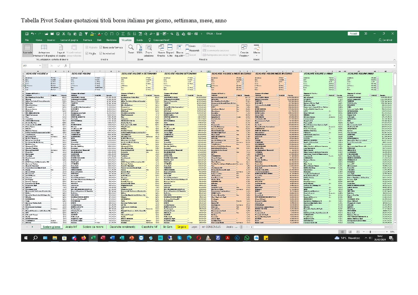This screenshot has height=295, width=418.
Task: Switch to normal view in status bar
Action: tap(342, 232)
